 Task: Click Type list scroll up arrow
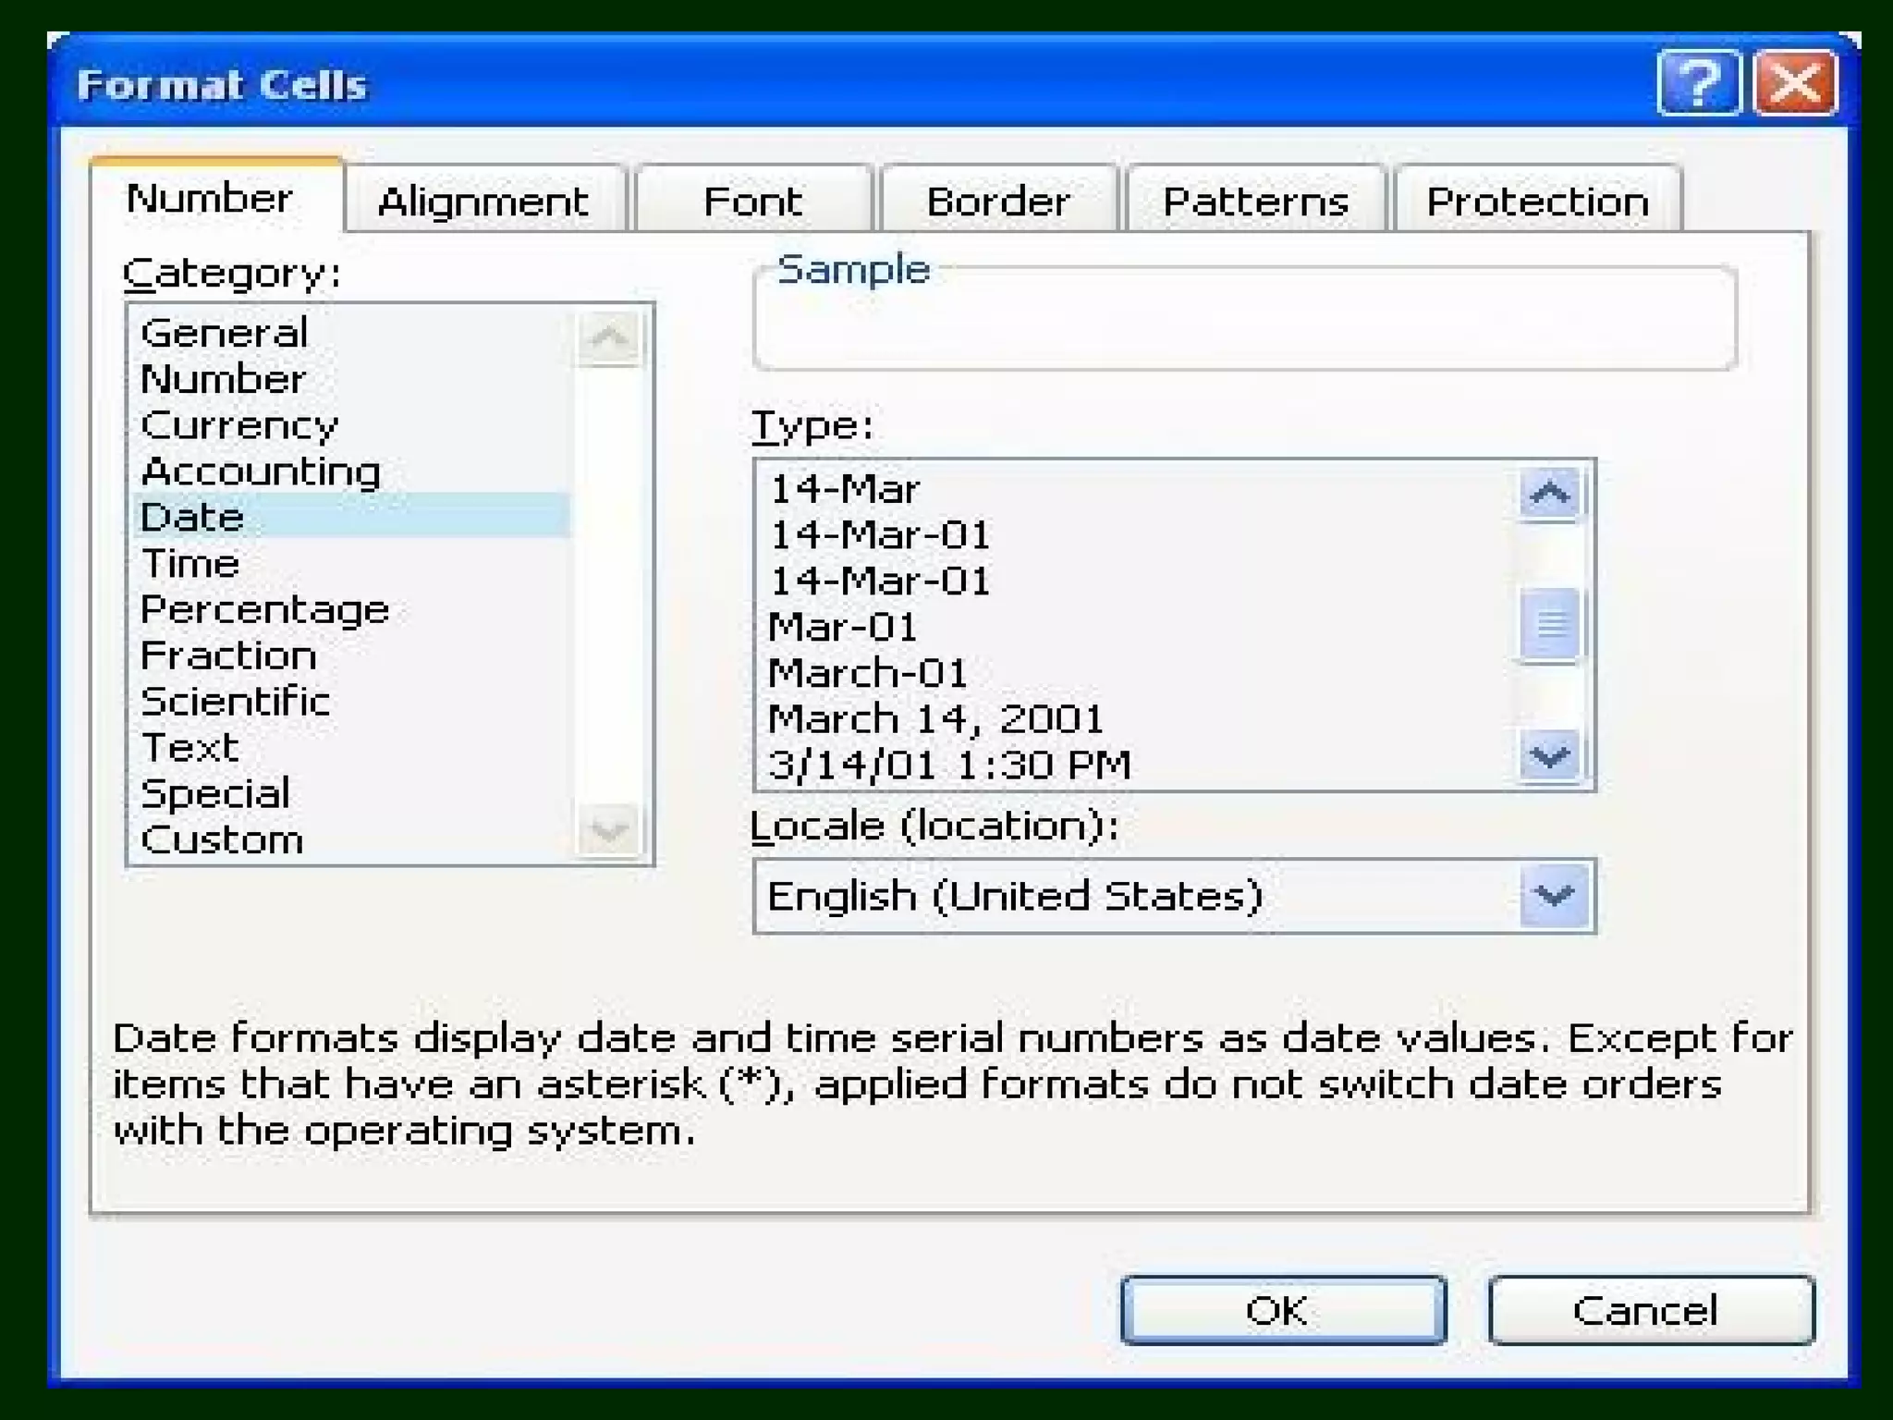(1550, 493)
